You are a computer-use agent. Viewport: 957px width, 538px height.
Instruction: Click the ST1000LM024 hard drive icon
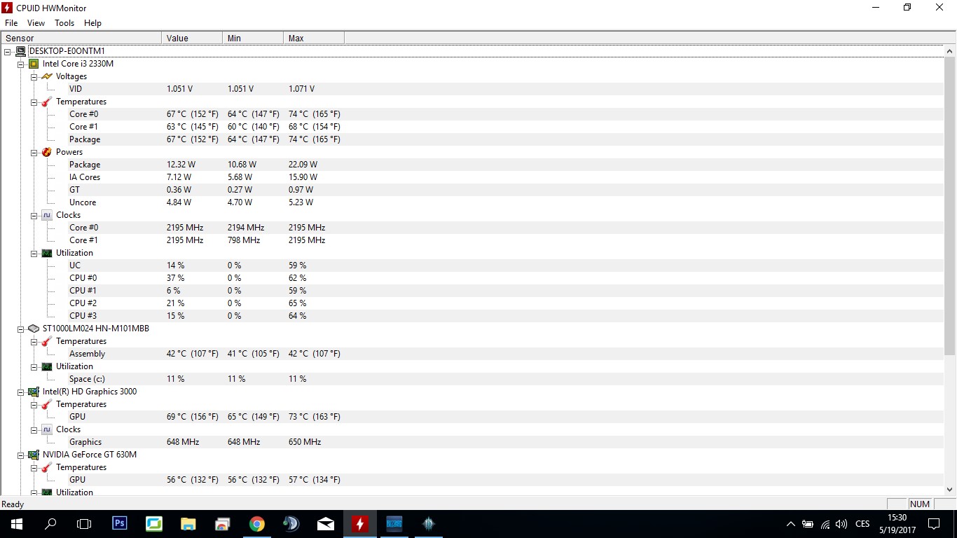point(34,329)
